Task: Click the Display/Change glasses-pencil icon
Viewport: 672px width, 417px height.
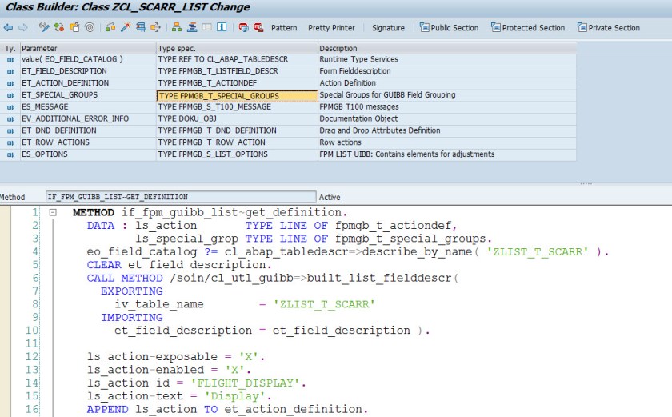Action: [x=46, y=27]
